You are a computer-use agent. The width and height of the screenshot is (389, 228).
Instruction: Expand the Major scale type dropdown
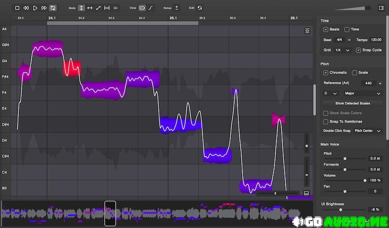click(x=363, y=93)
